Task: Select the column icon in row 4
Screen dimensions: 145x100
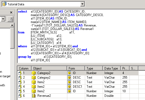Action: tap(20, 87)
